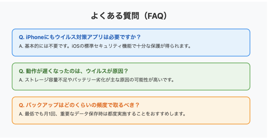Click the Q. prefix of the バックアップ question
This screenshot has height=139, width=268.
point(21,105)
